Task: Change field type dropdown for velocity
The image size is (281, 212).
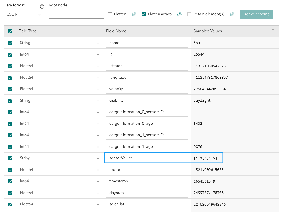Action: coord(98,89)
